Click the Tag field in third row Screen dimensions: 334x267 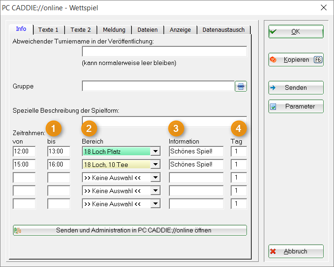[239, 178]
